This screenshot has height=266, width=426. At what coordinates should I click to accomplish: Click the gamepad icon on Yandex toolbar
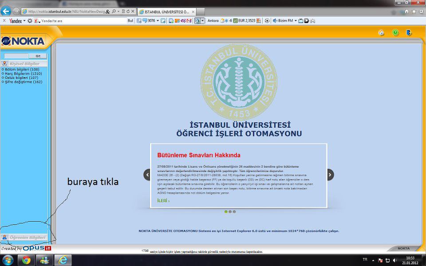tap(313, 21)
